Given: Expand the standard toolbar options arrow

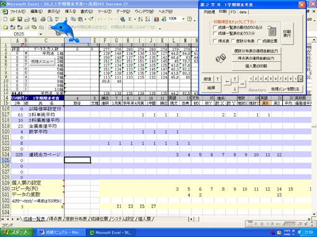Looking at the screenshot, I should (x=195, y=20).
